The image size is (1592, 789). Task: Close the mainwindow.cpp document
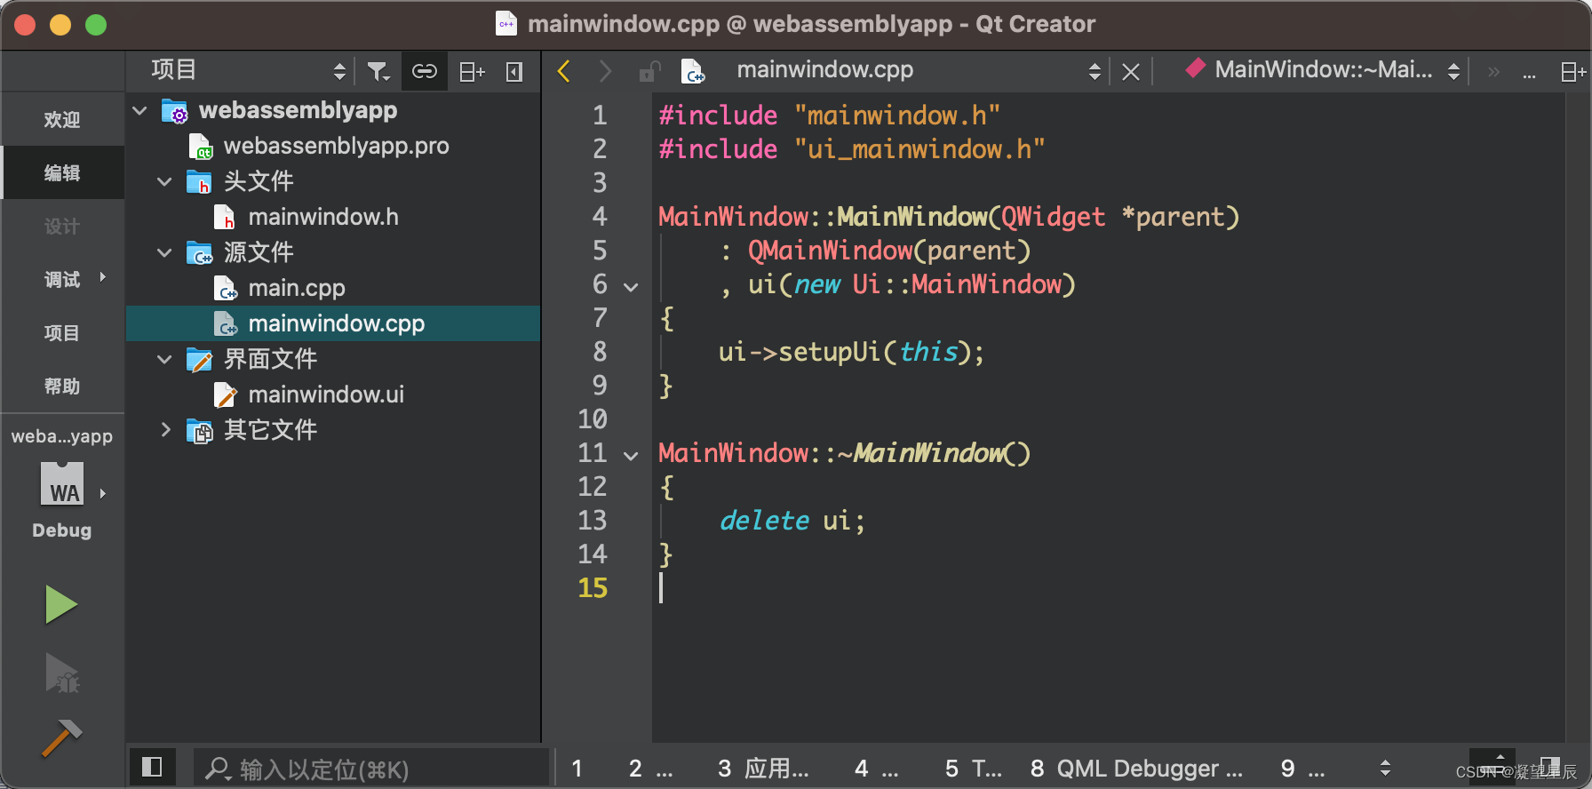pyautogui.click(x=1130, y=72)
